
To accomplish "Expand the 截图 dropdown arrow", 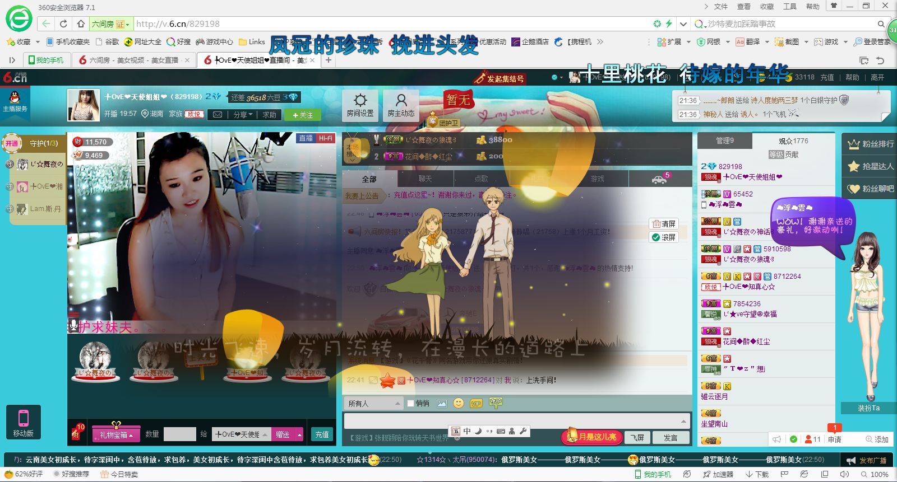I will [806, 42].
